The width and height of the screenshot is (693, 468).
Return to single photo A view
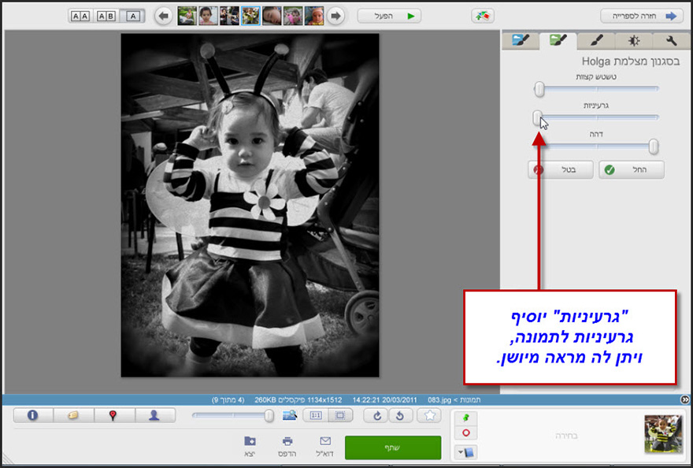pos(134,15)
